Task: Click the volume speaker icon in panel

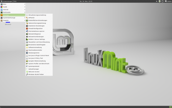Action: (157, 1)
